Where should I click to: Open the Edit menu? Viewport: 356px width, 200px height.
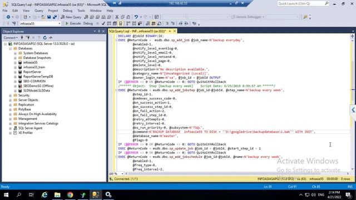pyautogui.click(x=15, y=11)
